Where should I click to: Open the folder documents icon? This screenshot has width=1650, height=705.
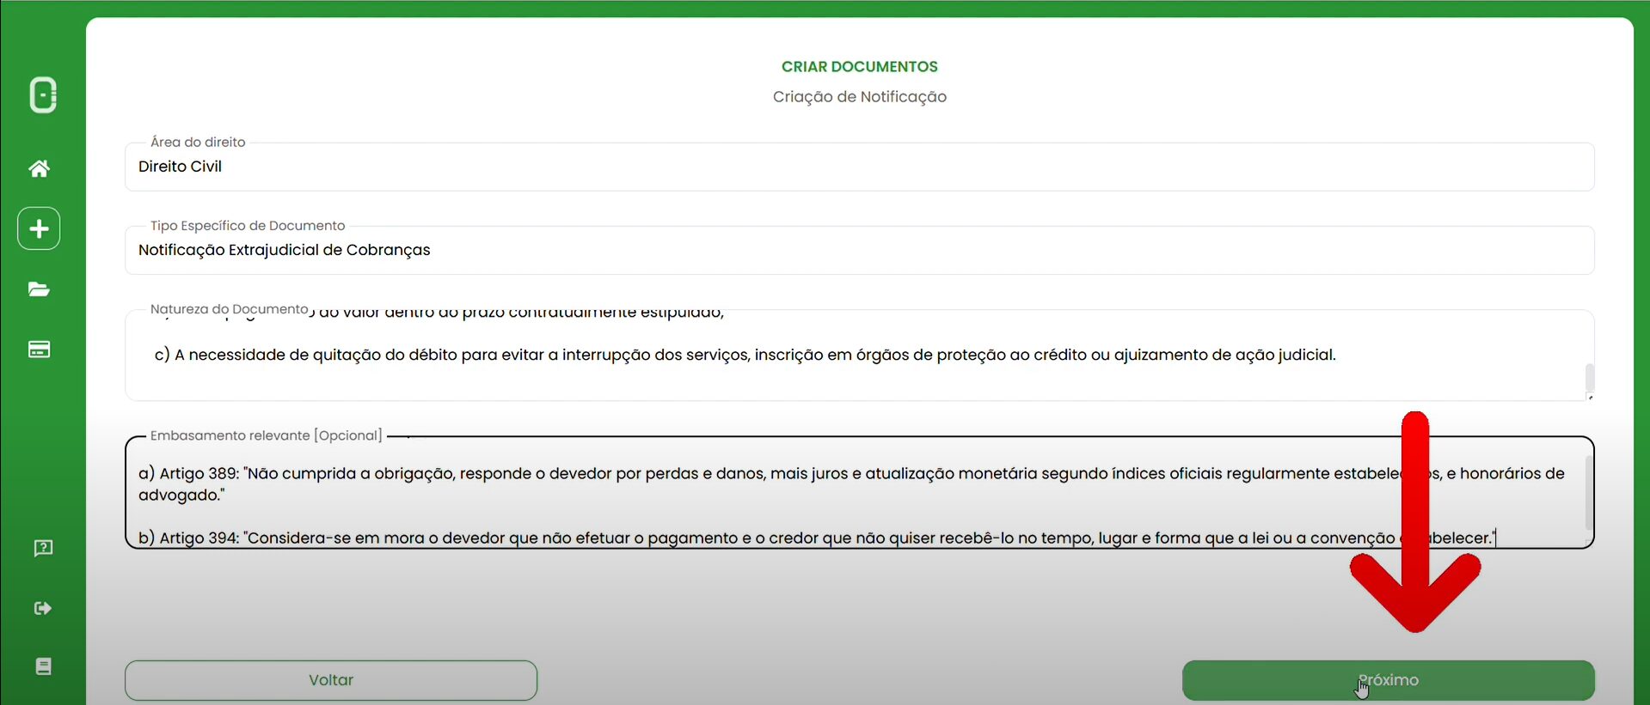(x=39, y=289)
